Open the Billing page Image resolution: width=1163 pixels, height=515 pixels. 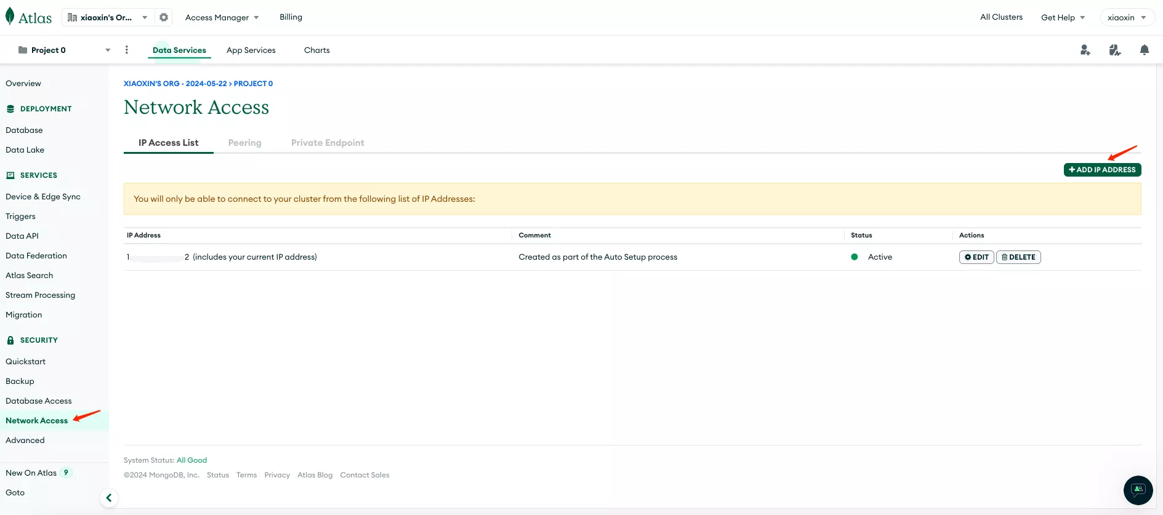click(x=291, y=17)
